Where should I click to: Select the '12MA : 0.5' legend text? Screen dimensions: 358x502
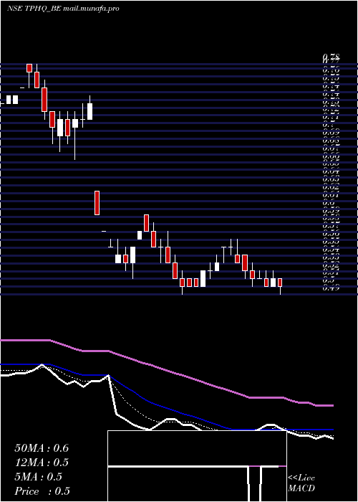(42, 463)
